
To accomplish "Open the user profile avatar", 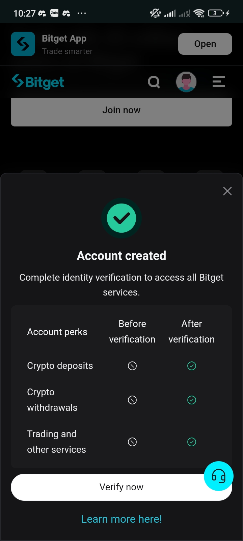I will [186, 82].
